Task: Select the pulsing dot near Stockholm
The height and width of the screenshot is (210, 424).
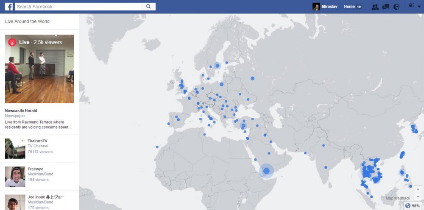Action: click(x=218, y=66)
